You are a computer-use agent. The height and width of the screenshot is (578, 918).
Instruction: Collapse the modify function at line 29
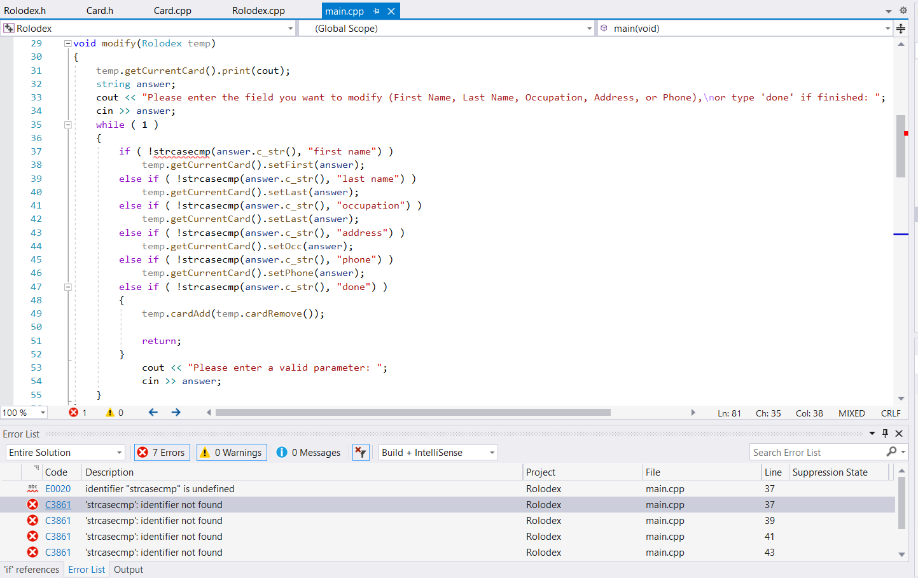(67, 43)
